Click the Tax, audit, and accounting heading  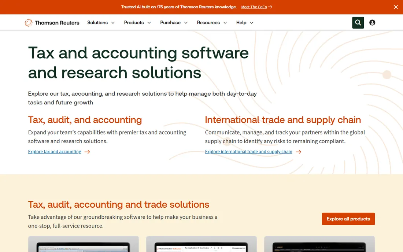(85, 120)
